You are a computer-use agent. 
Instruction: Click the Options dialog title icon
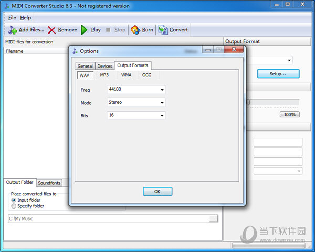click(75, 51)
